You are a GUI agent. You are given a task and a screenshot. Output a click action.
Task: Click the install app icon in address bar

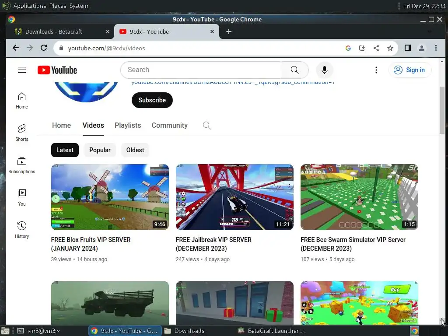[x=362, y=48]
